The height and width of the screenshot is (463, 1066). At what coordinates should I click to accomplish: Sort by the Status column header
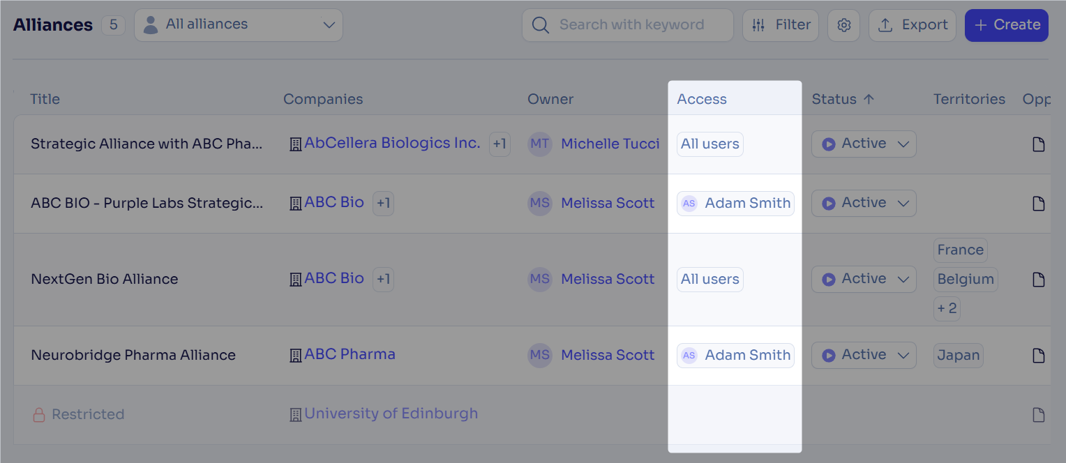[x=843, y=99]
